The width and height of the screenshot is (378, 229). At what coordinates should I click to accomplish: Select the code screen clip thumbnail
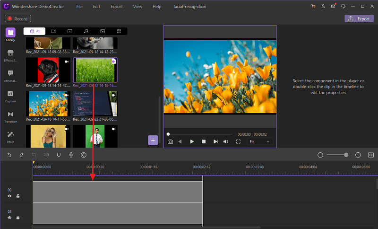tap(95, 104)
